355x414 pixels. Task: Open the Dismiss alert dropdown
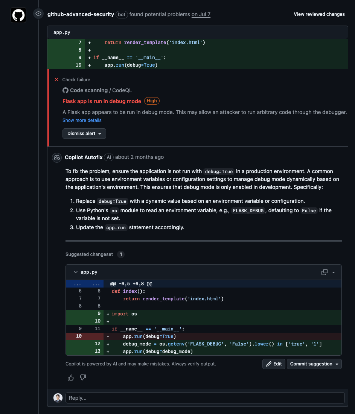(84, 134)
